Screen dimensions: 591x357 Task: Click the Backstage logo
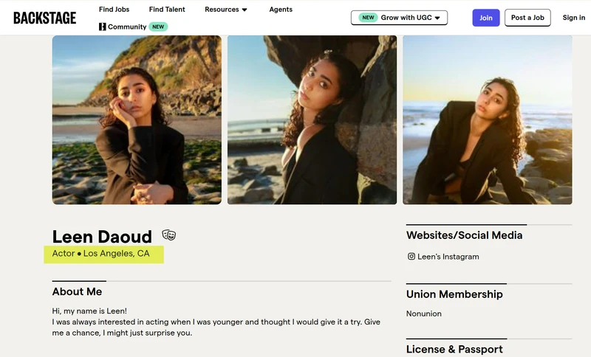44,18
